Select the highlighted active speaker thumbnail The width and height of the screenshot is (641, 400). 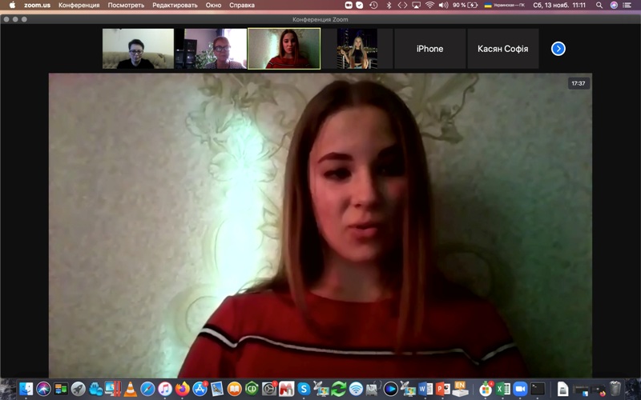pos(284,49)
